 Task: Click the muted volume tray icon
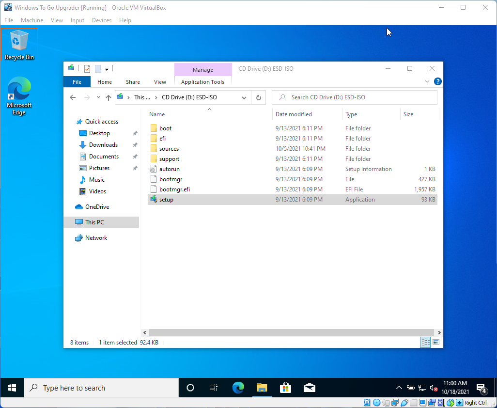click(x=434, y=388)
